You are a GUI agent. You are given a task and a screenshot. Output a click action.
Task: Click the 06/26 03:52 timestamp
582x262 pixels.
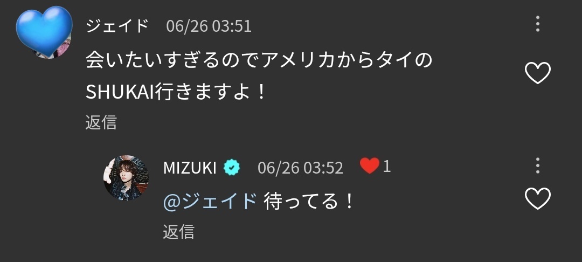(x=300, y=168)
